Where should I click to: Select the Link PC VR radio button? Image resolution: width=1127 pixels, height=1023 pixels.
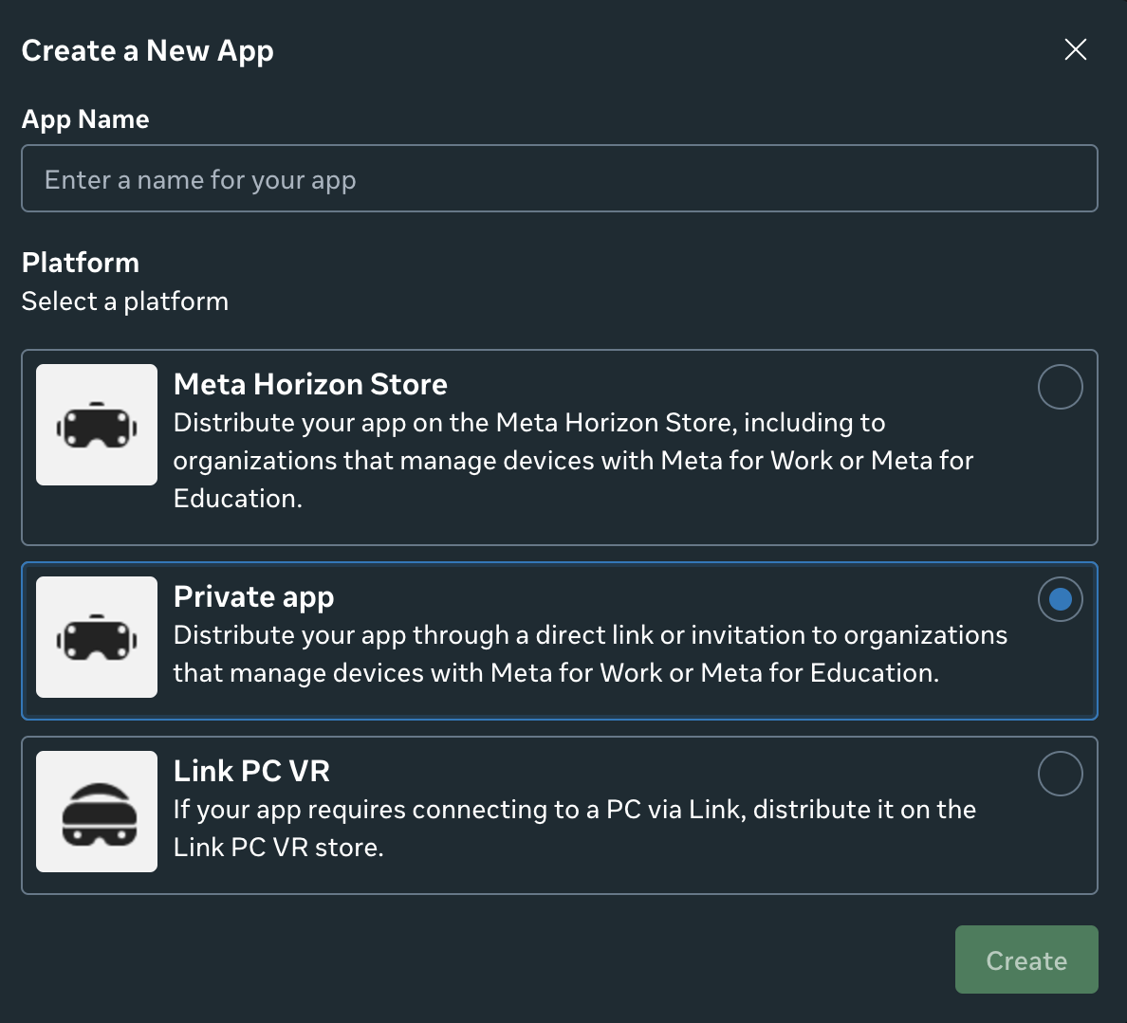tap(1061, 774)
